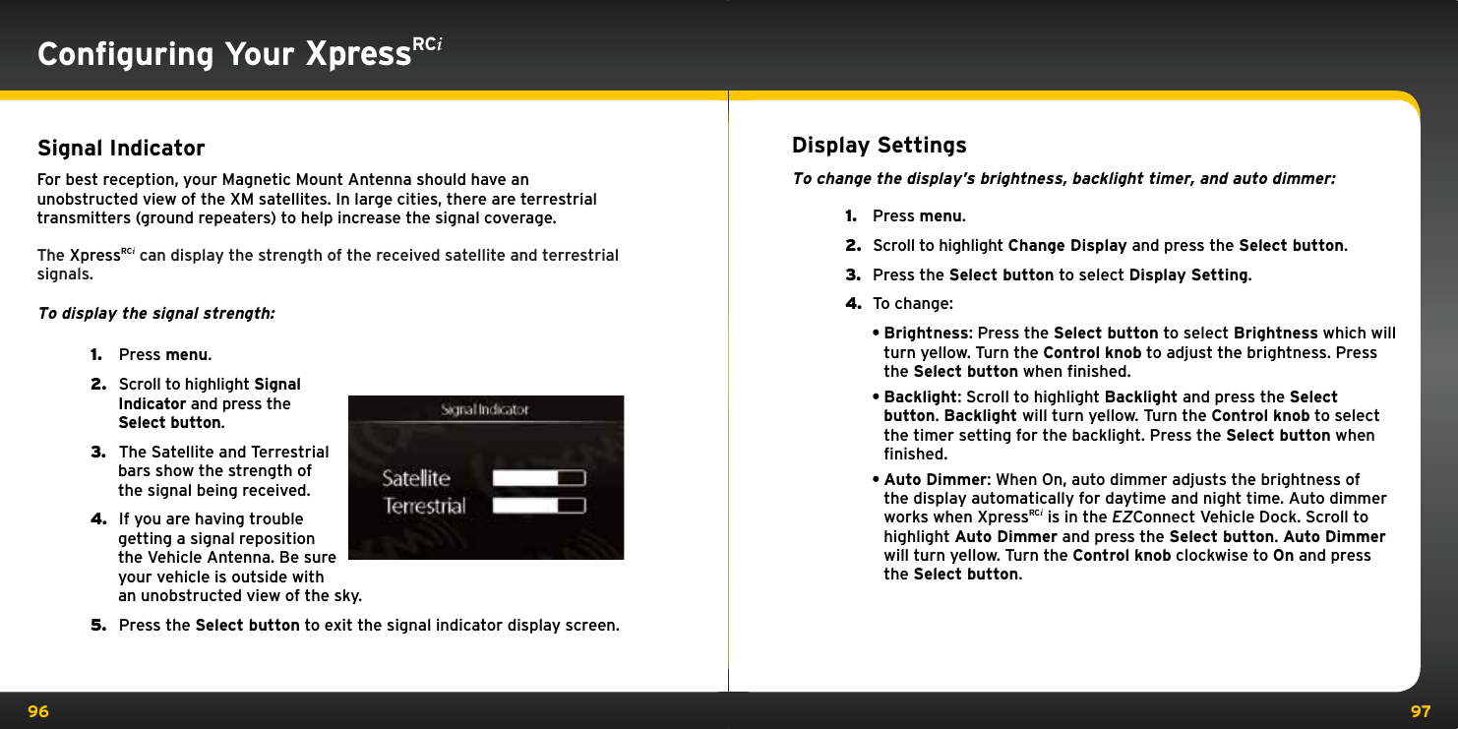Click the 'Scroll to highlight Signal Indicator' step
This screenshot has height=729, width=1458.
[196, 403]
